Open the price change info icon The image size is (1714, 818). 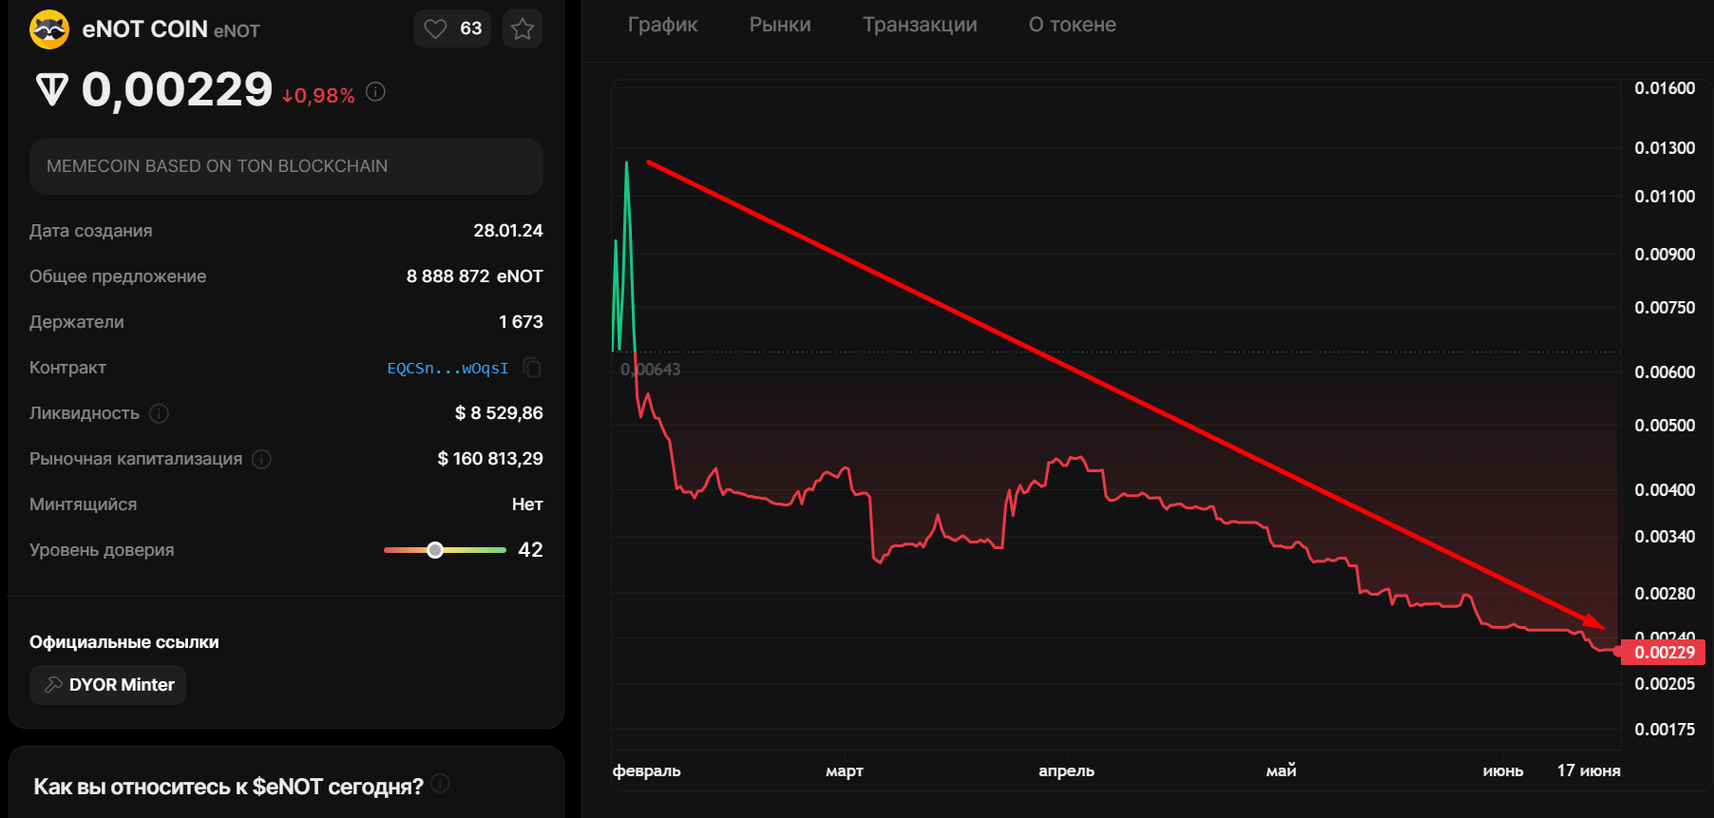pyautogui.click(x=375, y=92)
